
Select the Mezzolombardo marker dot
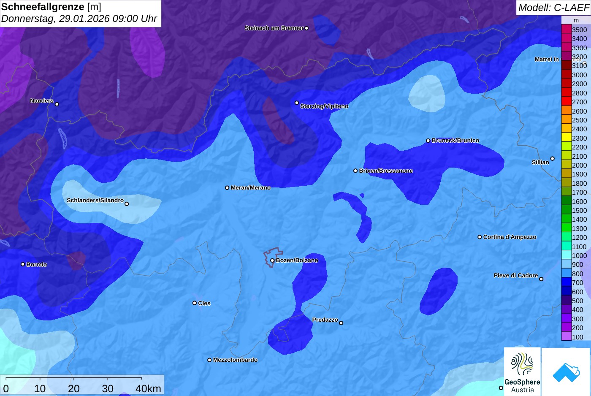pos(209,360)
